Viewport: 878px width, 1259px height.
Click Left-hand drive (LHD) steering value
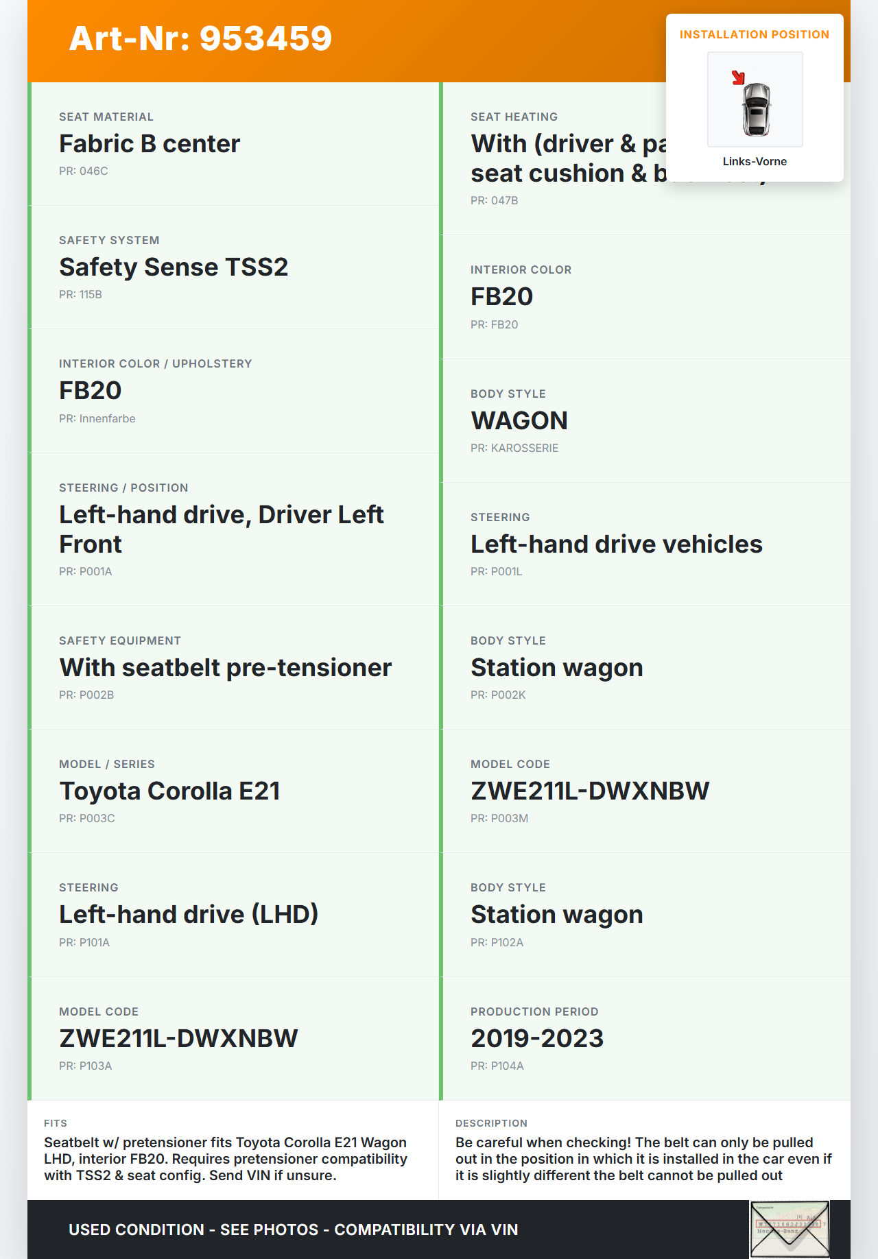click(189, 915)
